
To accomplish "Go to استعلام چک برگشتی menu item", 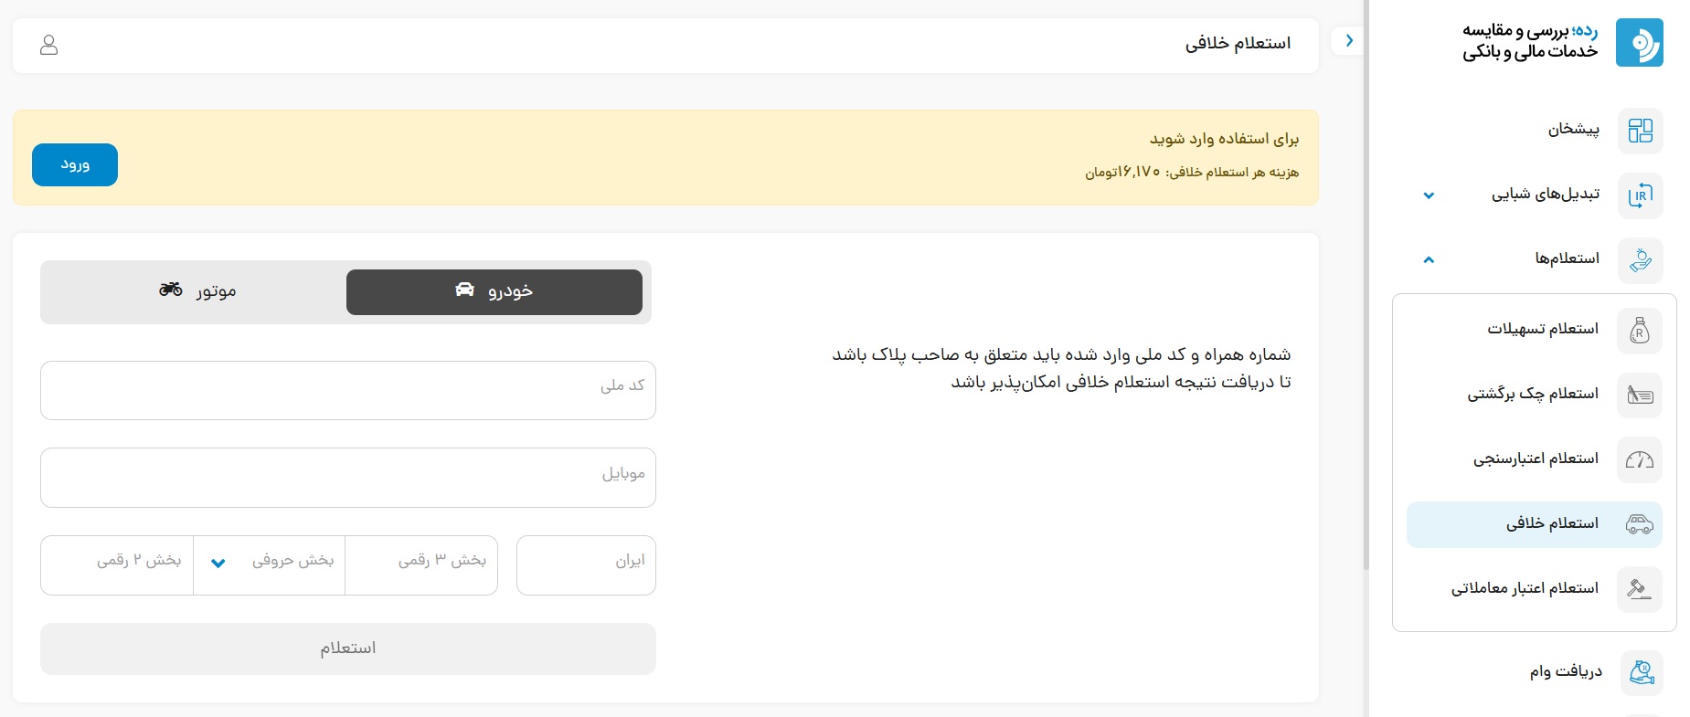I will coord(1533,395).
